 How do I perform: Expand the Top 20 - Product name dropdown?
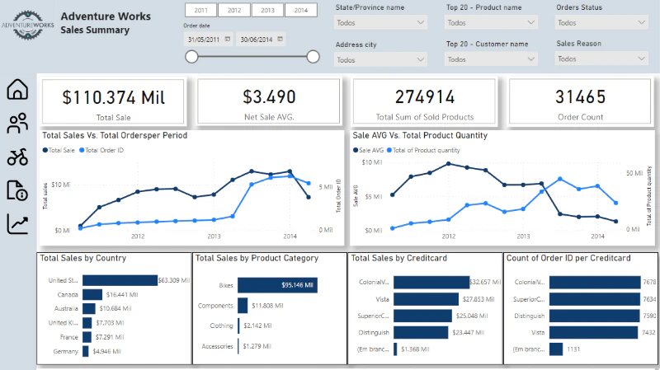(491, 23)
